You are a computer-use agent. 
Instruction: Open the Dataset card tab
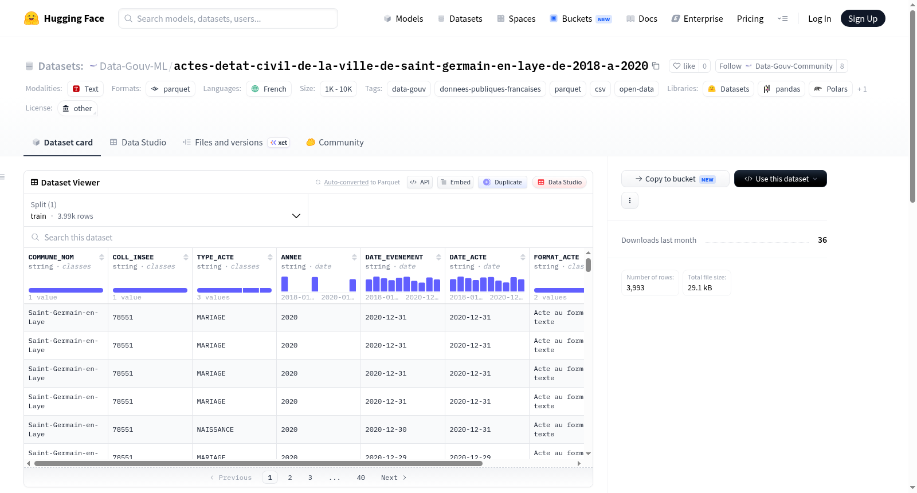pos(62,143)
